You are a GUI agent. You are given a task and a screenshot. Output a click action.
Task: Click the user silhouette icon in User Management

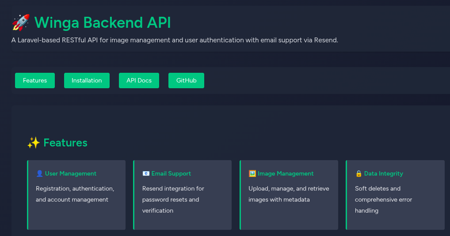pyautogui.click(x=40, y=173)
